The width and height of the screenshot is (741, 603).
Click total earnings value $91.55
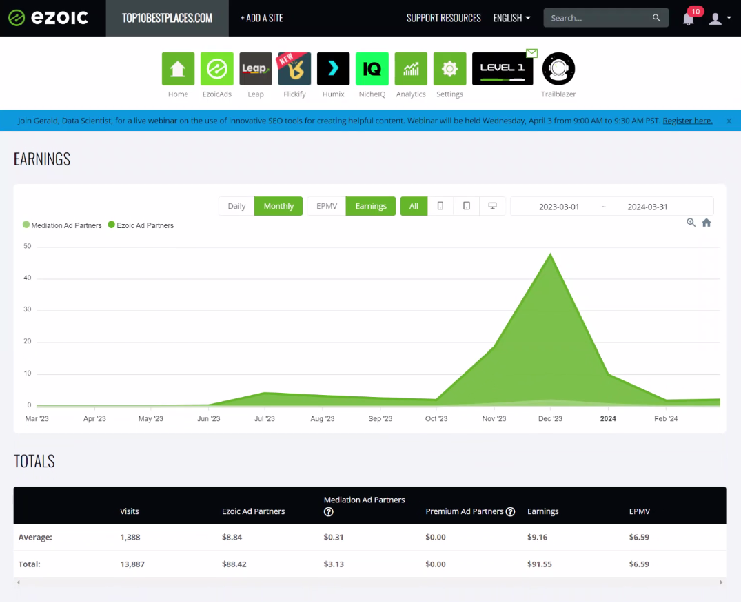(x=540, y=564)
